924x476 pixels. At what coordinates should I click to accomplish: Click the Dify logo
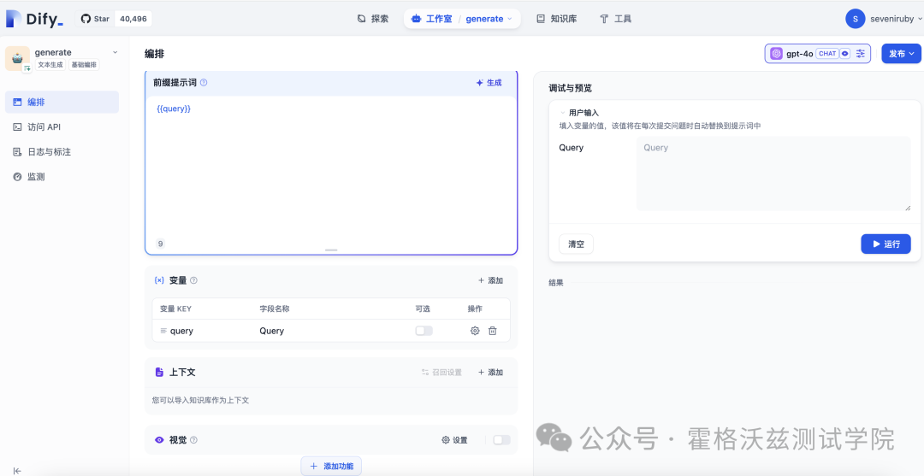tap(34, 19)
